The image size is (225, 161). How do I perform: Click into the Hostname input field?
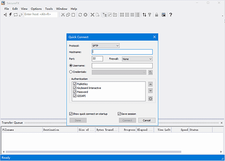(x=122, y=52)
